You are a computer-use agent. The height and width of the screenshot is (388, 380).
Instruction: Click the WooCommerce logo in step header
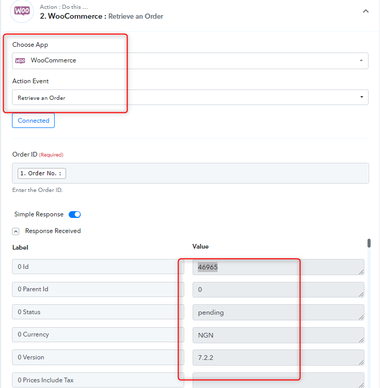[x=22, y=11]
